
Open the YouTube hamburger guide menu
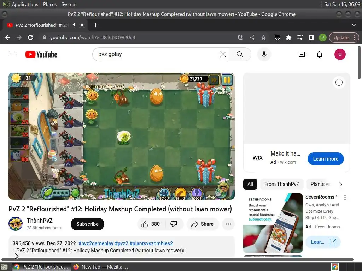click(x=13, y=54)
